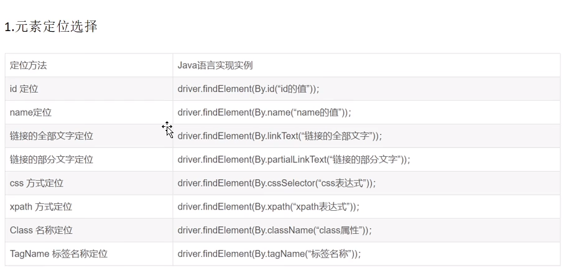Click the move cursor icon near name定位 row
The width and height of the screenshot is (576, 278).
167,129
